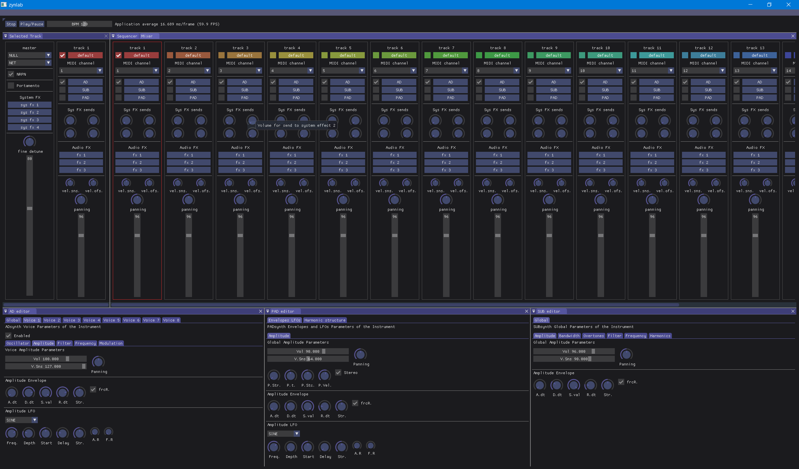Toggle the NRPN checkbox
799x469 pixels.
pyautogui.click(x=11, y=74)
